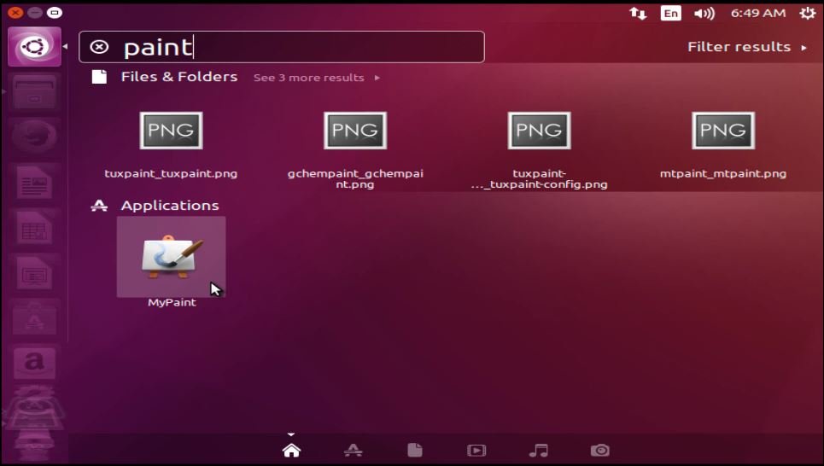This screenshot has width=824, height=466.
Task: Switch to Applications lens
Action: (354, 451)
